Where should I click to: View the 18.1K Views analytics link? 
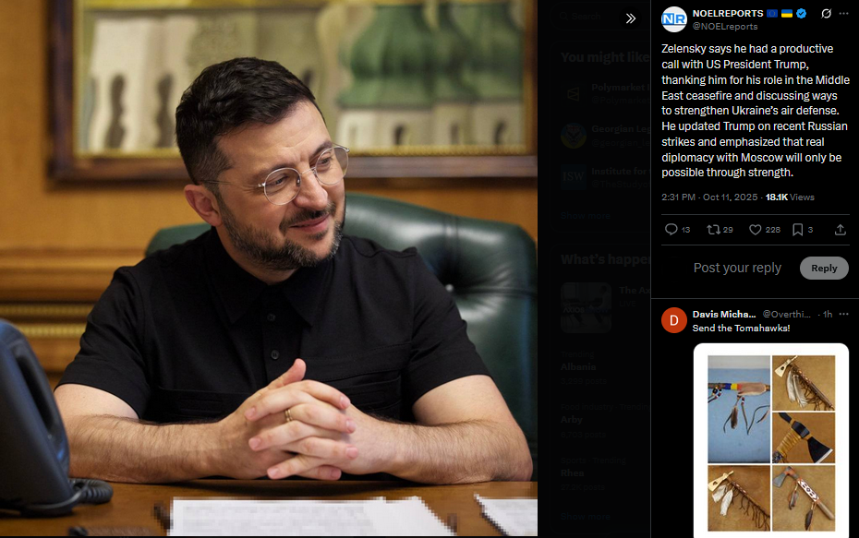point(790,197)
